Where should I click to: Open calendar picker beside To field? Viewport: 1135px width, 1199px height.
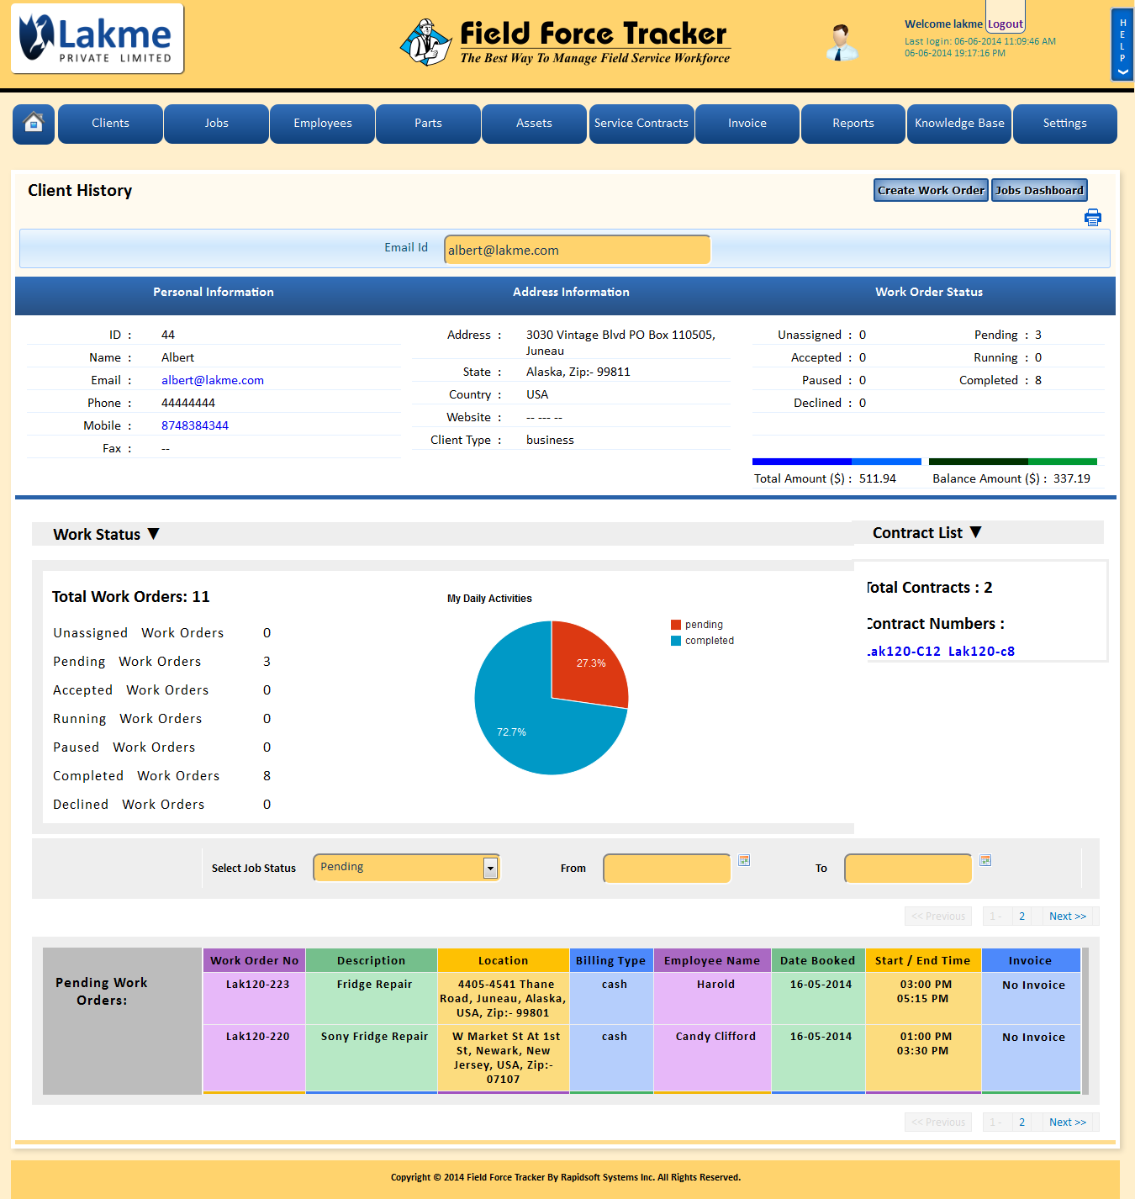click(985, 861)
